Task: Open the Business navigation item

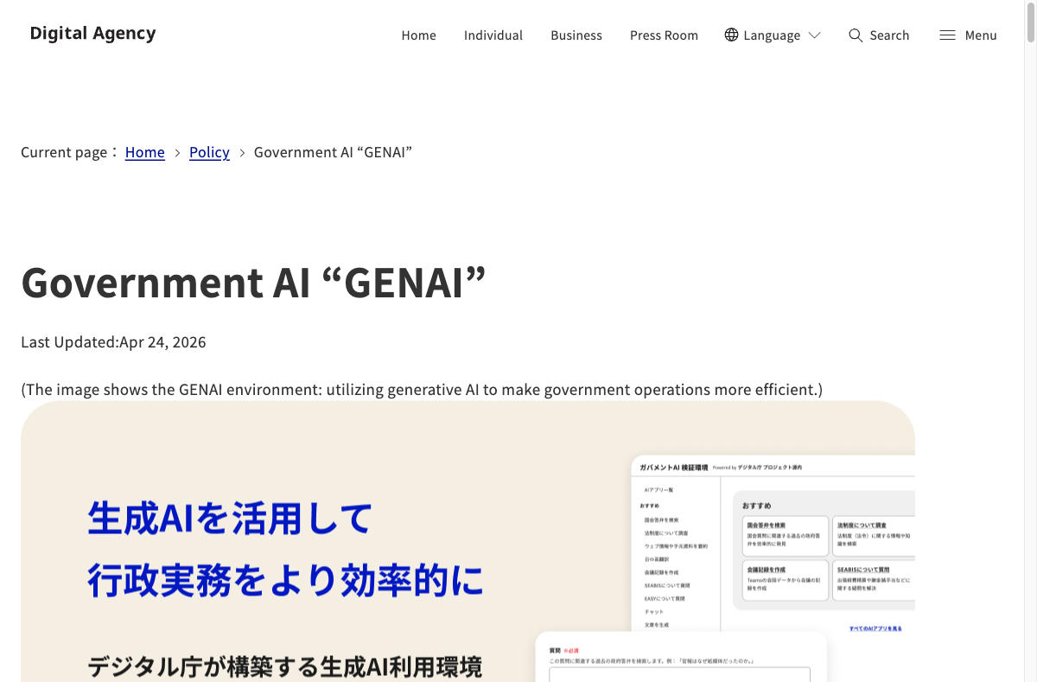Action: tap(576, 35)
